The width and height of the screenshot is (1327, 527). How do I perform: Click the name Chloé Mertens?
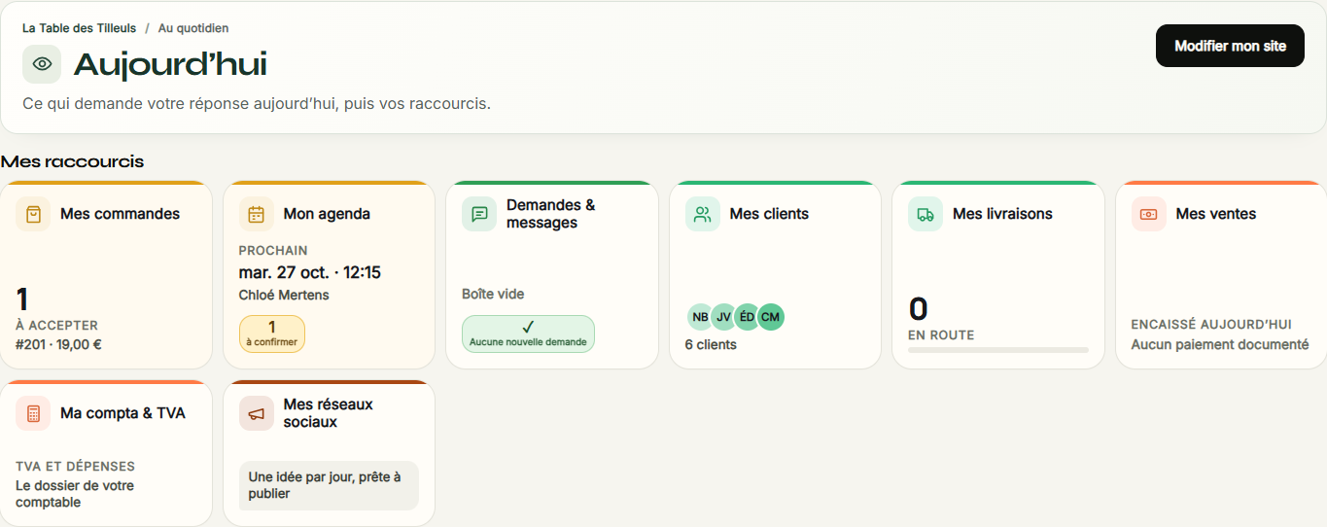click(x=284, y=295)
